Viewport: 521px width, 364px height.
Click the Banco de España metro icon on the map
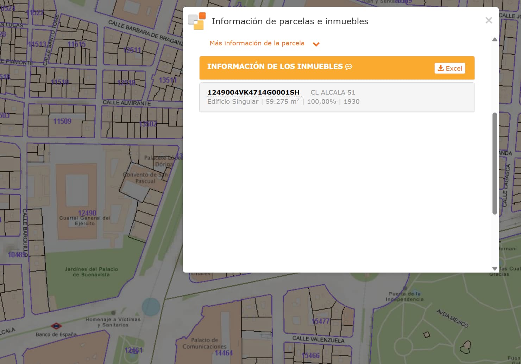click(56, 326)
